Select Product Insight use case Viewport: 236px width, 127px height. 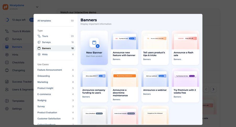56,88
